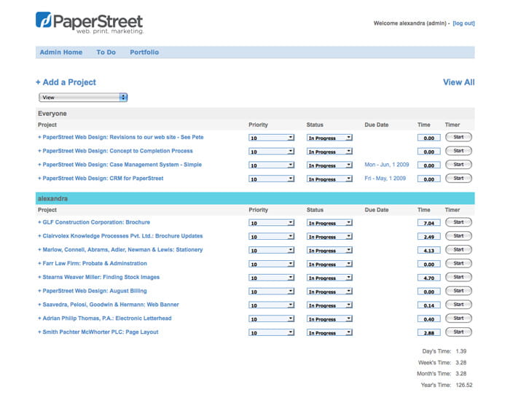The image size is (510, 403).
Task: Start timer for Farr Law Firm Probate
Action: [x=458, y=263]
